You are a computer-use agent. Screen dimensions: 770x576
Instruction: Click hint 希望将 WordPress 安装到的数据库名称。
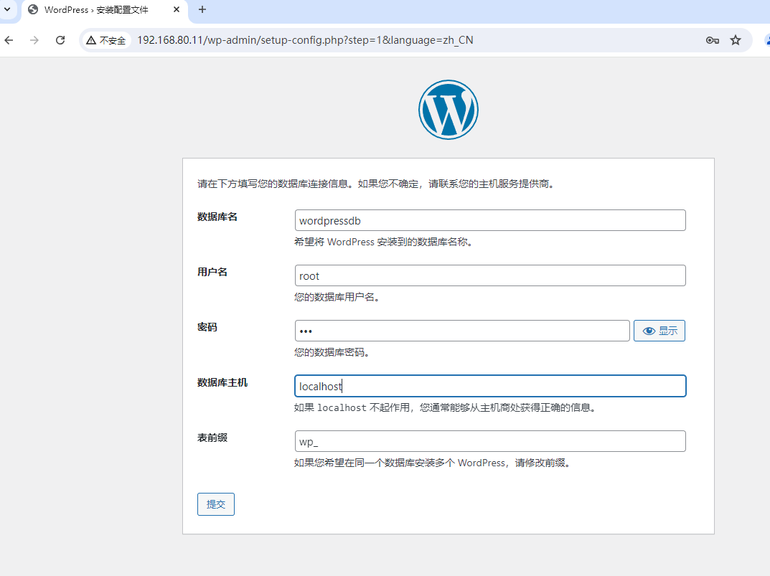[x=383, y=242]
